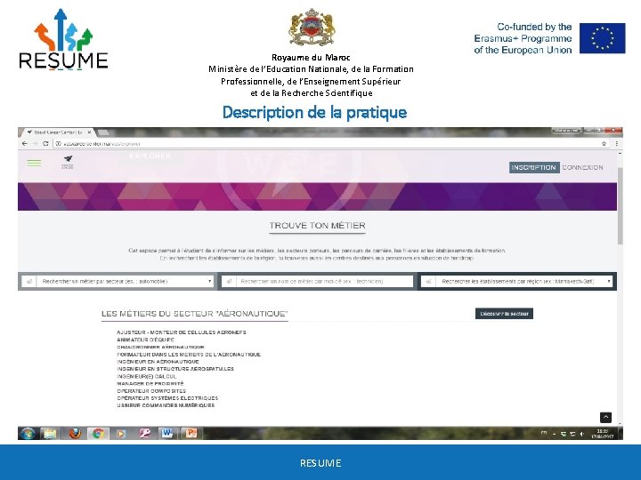The width and height of the screenshot is (641, 480).
Task: Click the TROUVE TON MÉTIER heading
Action: click(317, 225)
